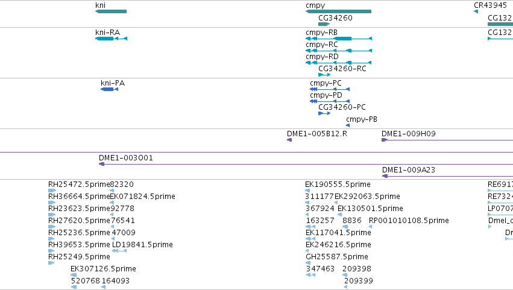
Task: Click the DME1-005B12.R marker arrow
Action: point(289,140)
